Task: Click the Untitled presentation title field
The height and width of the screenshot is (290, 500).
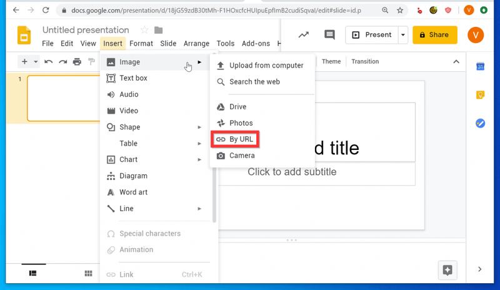Action: coord(86,30)
